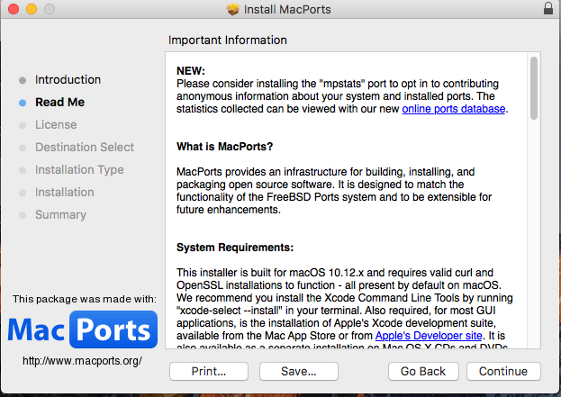Click the blue bullet beside Read Me
Viewport: 561px width, 397px height.
click(x=23, y=103)
